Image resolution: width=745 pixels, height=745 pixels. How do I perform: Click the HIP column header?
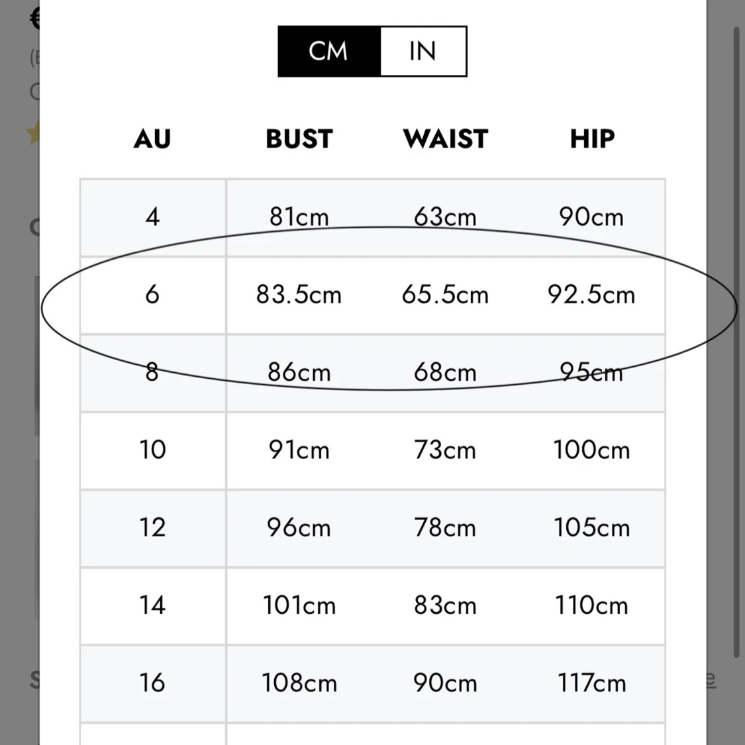(592, 139)
